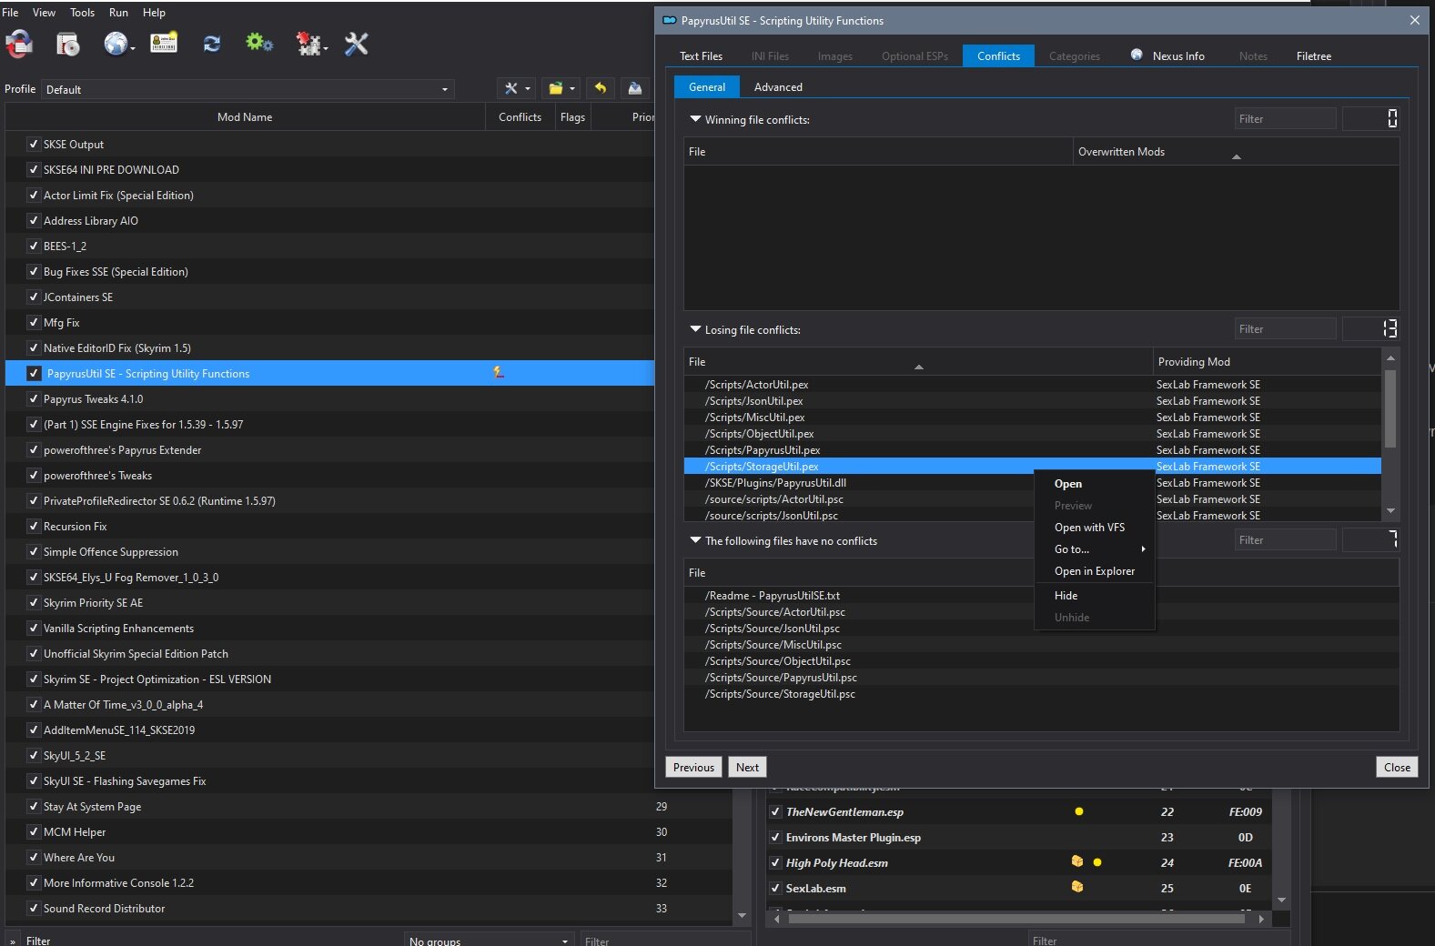Choose Open with VFS from context menu
The image size is (1435, 946).
coord(1089,528)
